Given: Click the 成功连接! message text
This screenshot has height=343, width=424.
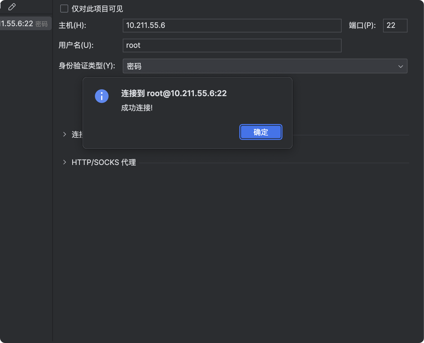Looking at the screenshot, I should pos(137,108).
